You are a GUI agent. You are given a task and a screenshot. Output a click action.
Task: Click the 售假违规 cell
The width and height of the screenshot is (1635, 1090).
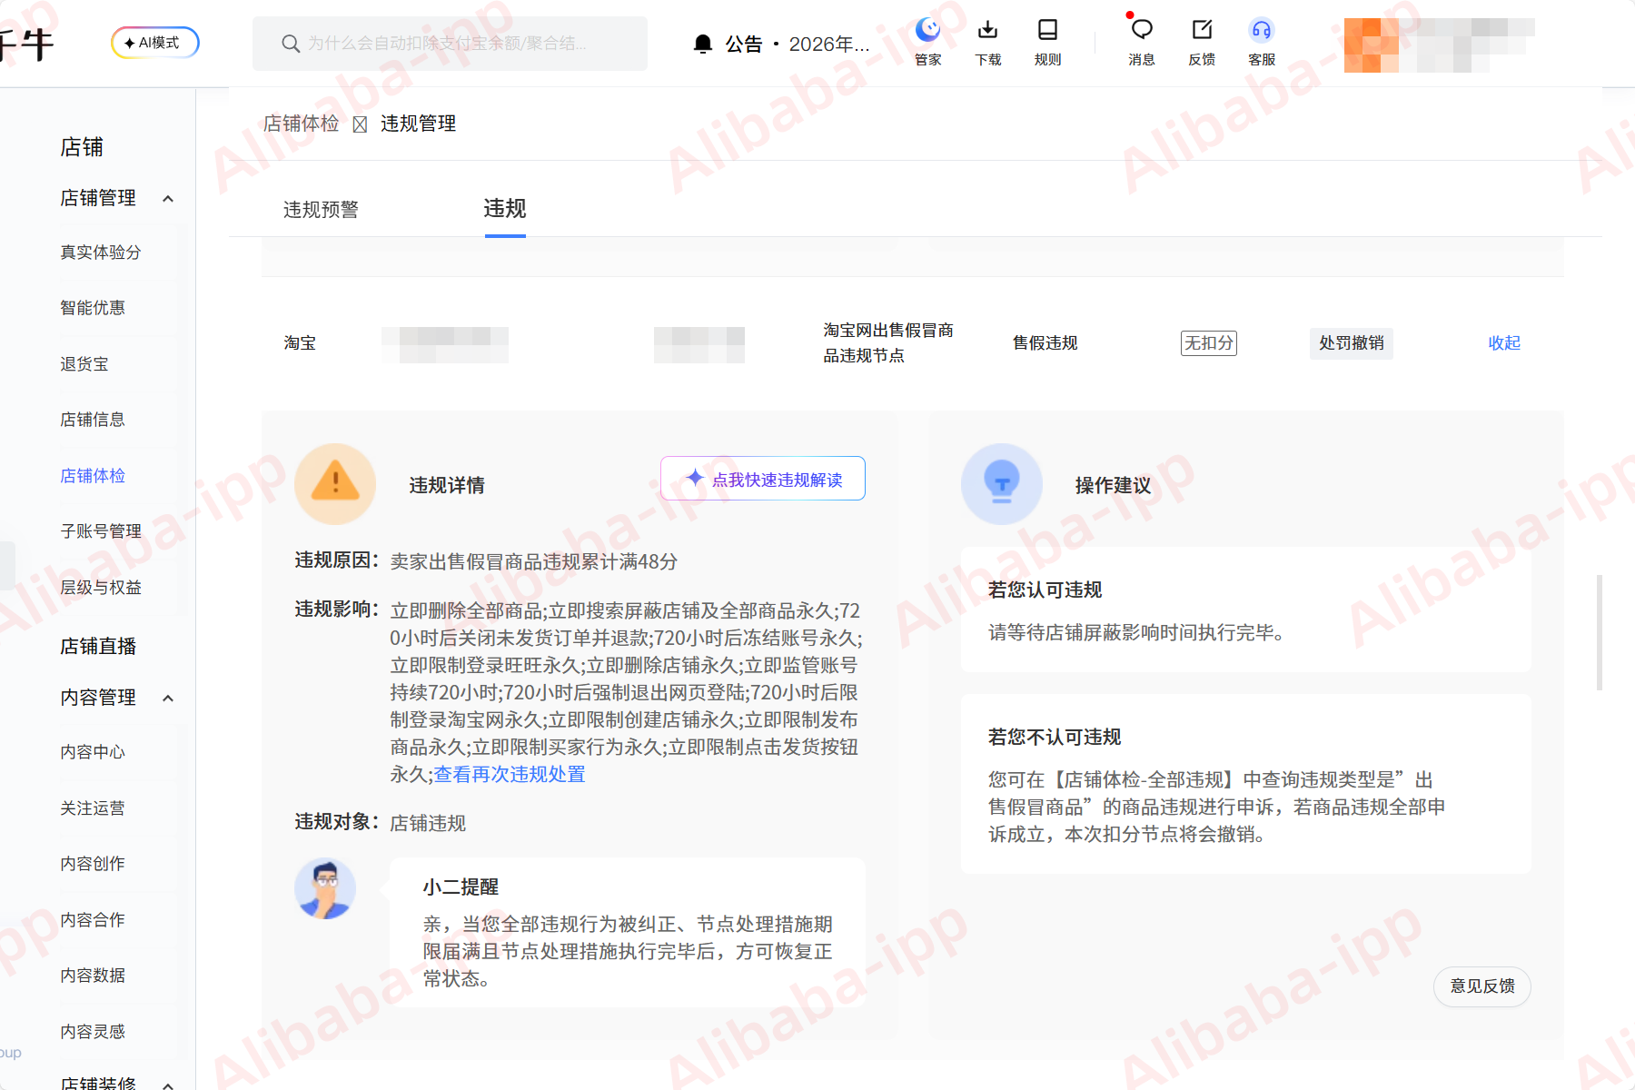tap(1045, 342)
